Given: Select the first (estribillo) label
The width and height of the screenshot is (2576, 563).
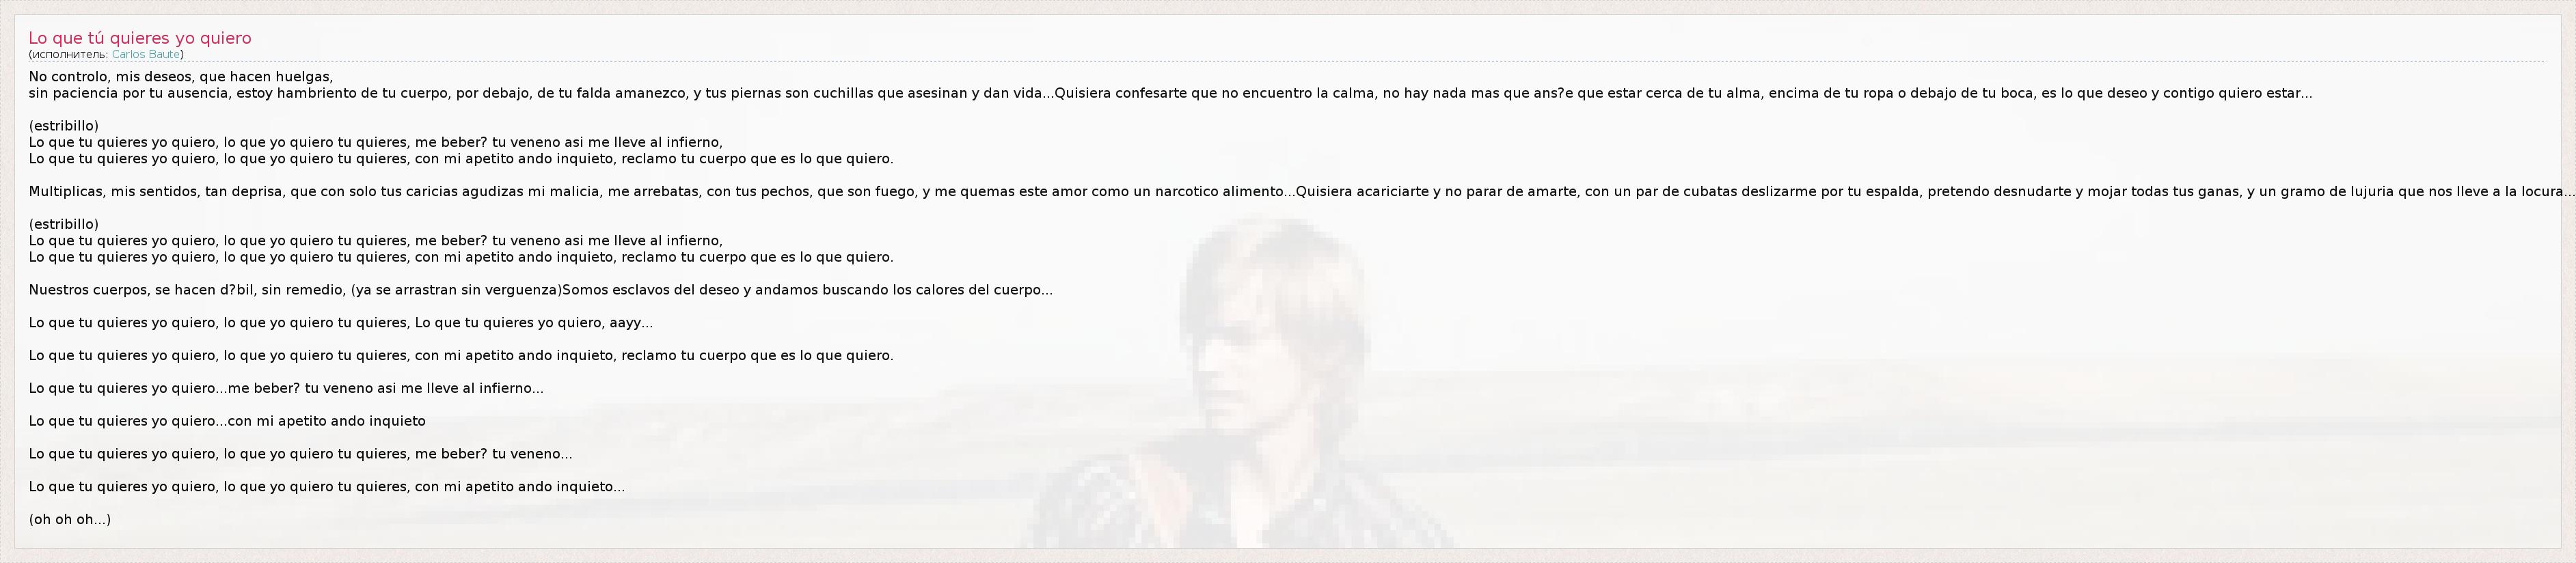Looking at the screenshot, I should point(64,126).
